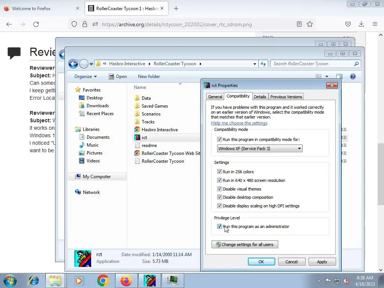384x288 pixels.
Task: Open Explorer help question mark
Action: (352, 76)
